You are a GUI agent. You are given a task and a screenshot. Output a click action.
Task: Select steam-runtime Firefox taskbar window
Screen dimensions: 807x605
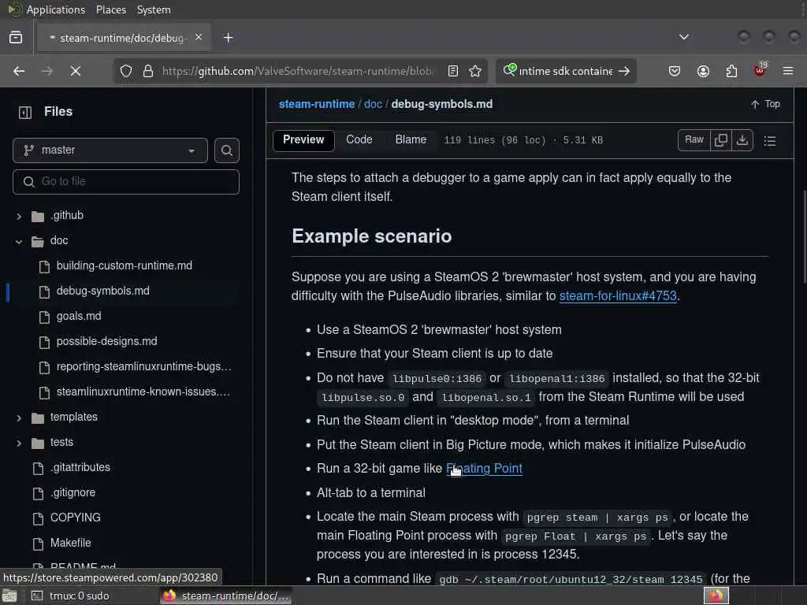226,596
